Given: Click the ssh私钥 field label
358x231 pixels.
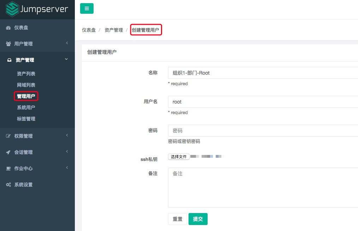Looking at the screenshot, I should coord(149,159).
